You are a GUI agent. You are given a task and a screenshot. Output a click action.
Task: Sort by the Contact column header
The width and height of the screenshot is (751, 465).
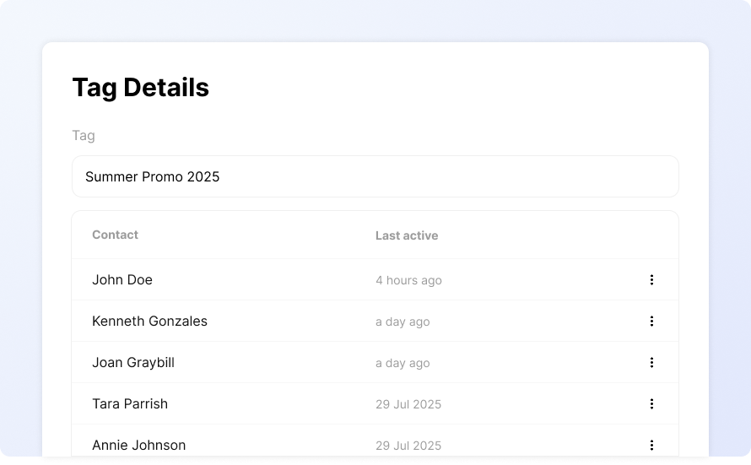[115, 235]
